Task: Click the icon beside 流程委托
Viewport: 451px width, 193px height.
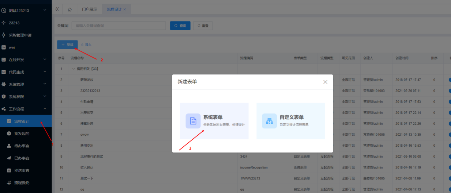Action: click(x=9, y=182)
